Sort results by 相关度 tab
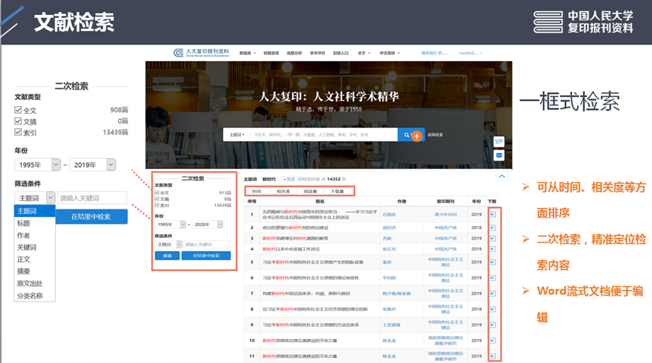The width and height of the screenshot is (652, 363). [x=283, y=191]
